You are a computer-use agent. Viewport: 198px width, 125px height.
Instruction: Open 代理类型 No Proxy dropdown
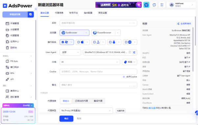pyautogui.click(x=86, y=111)
